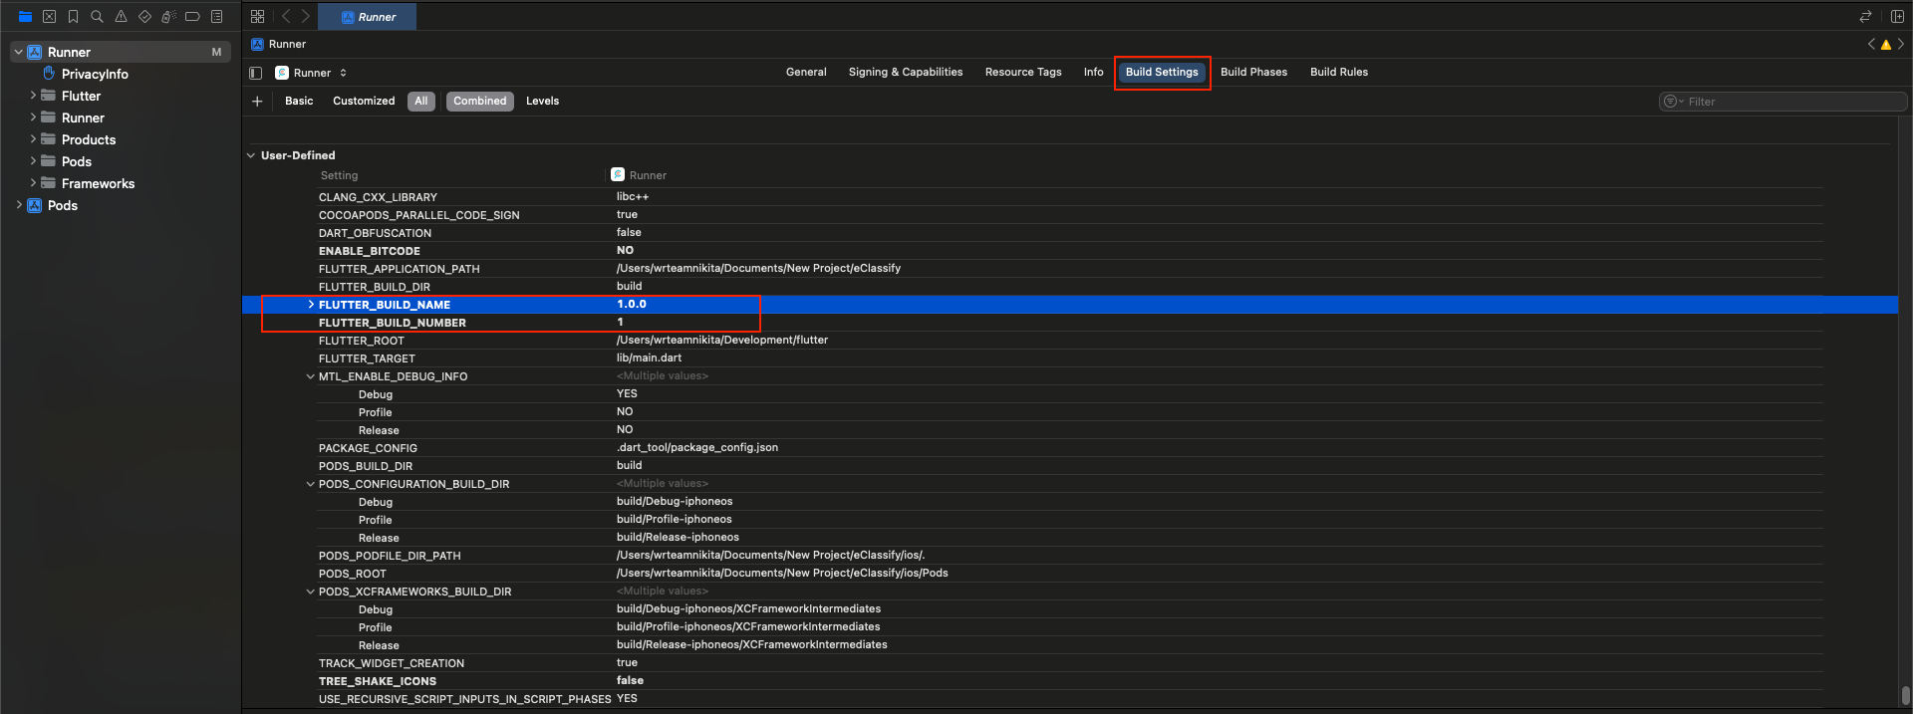
Task: Open the test navigator diamond icon
Action: pyautogui.click(x=144, y=17)
